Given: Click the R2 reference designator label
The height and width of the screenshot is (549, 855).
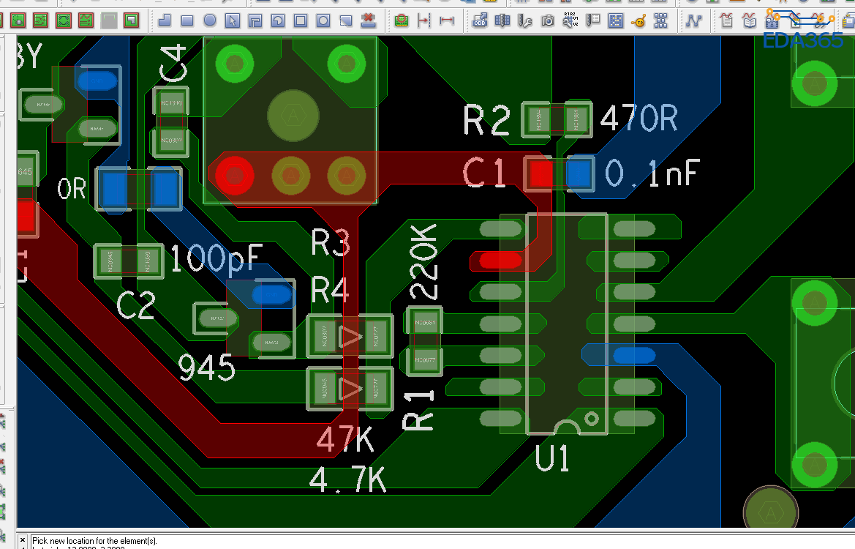Looking at the screenshot, I should point(487,120).
